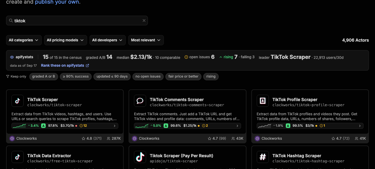
Task: Click the rising arrow icon in census bar
Action: pyautogui.click(x=221, y=57)
